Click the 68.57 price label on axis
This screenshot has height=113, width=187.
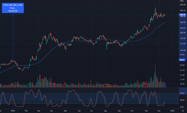[182, 60]
